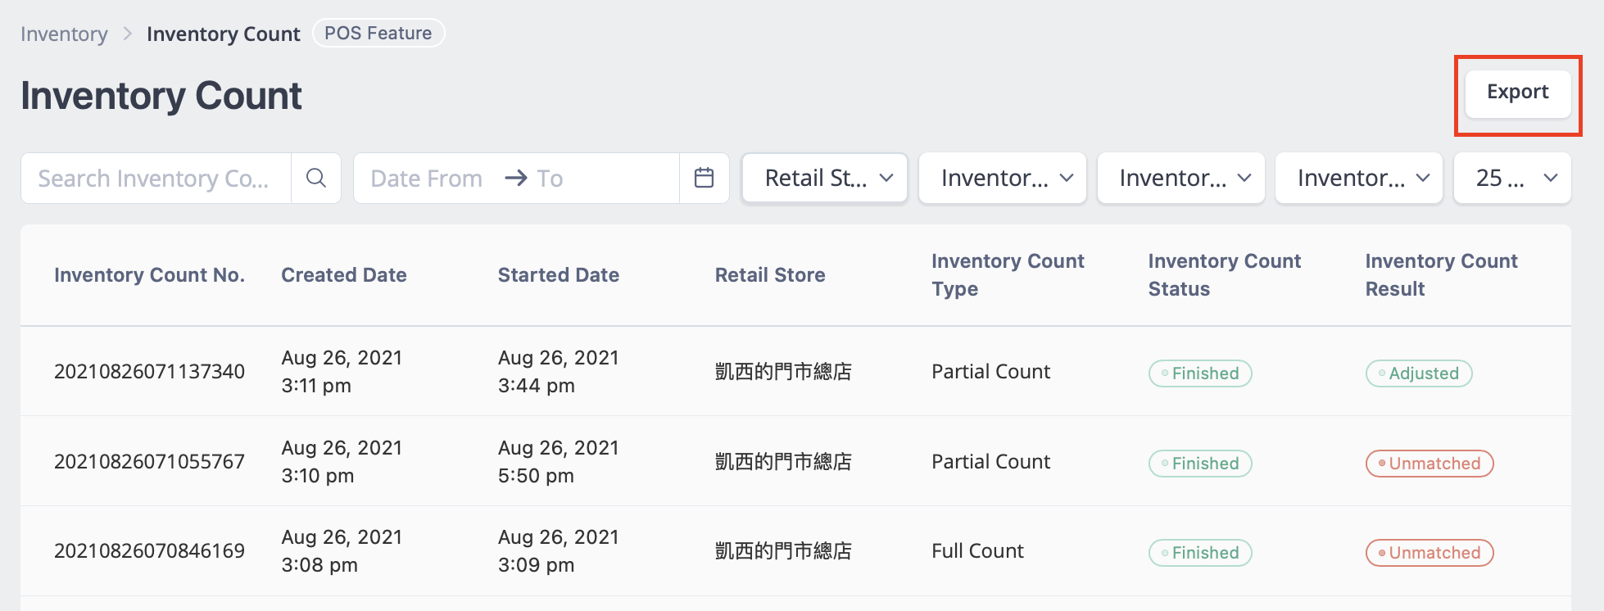Open inventory count 20210826071055767

149,462
